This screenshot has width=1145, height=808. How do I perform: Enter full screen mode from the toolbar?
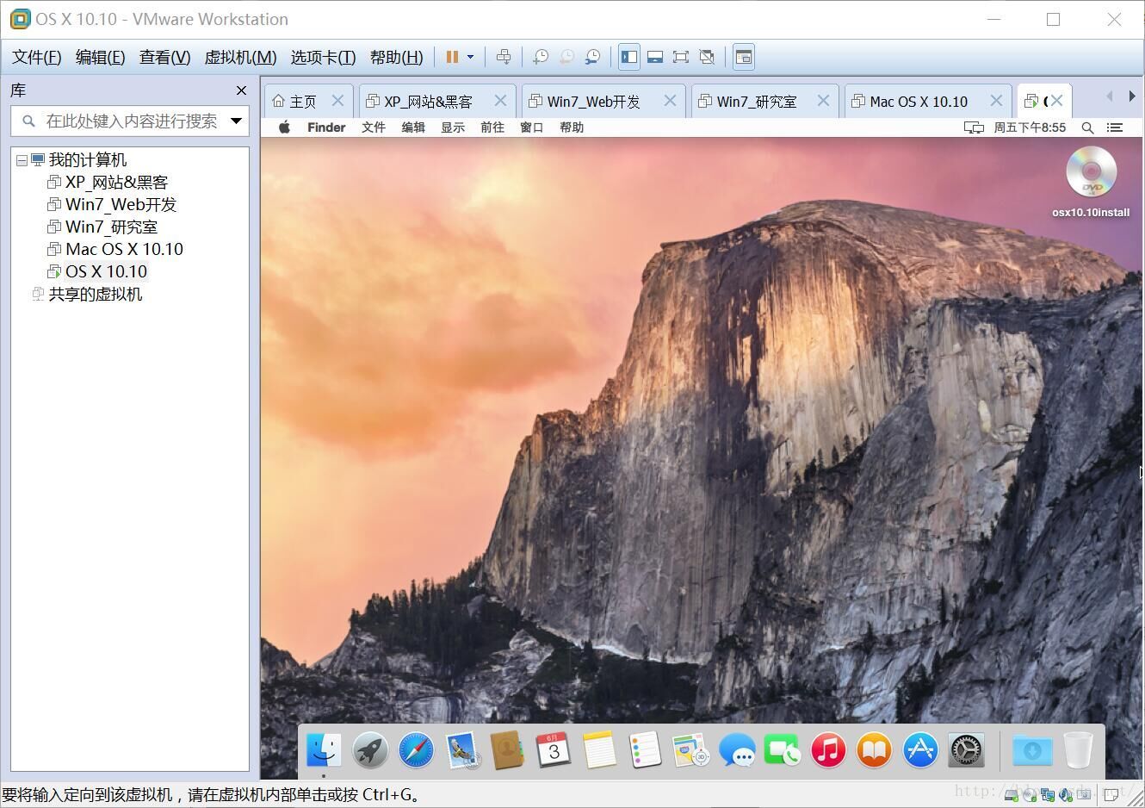point(681,57)
